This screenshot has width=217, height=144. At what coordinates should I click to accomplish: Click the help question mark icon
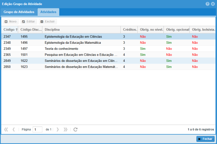pyautogui.click(x=207, y=4)
